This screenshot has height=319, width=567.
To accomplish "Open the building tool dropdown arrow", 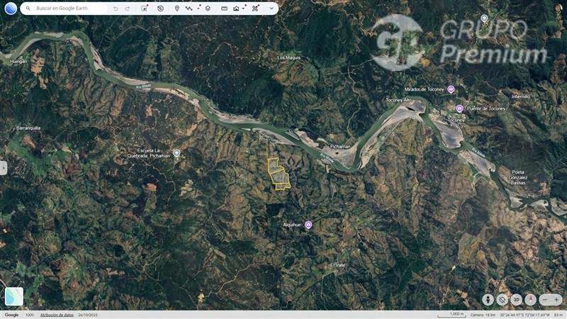I will pos(245,7).
